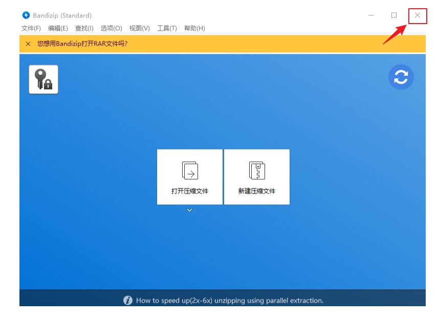Image resolution: width=438 pixels, height=318 pixels.
Task: Open the 工具(T) menu
Action: coord(167,28)
